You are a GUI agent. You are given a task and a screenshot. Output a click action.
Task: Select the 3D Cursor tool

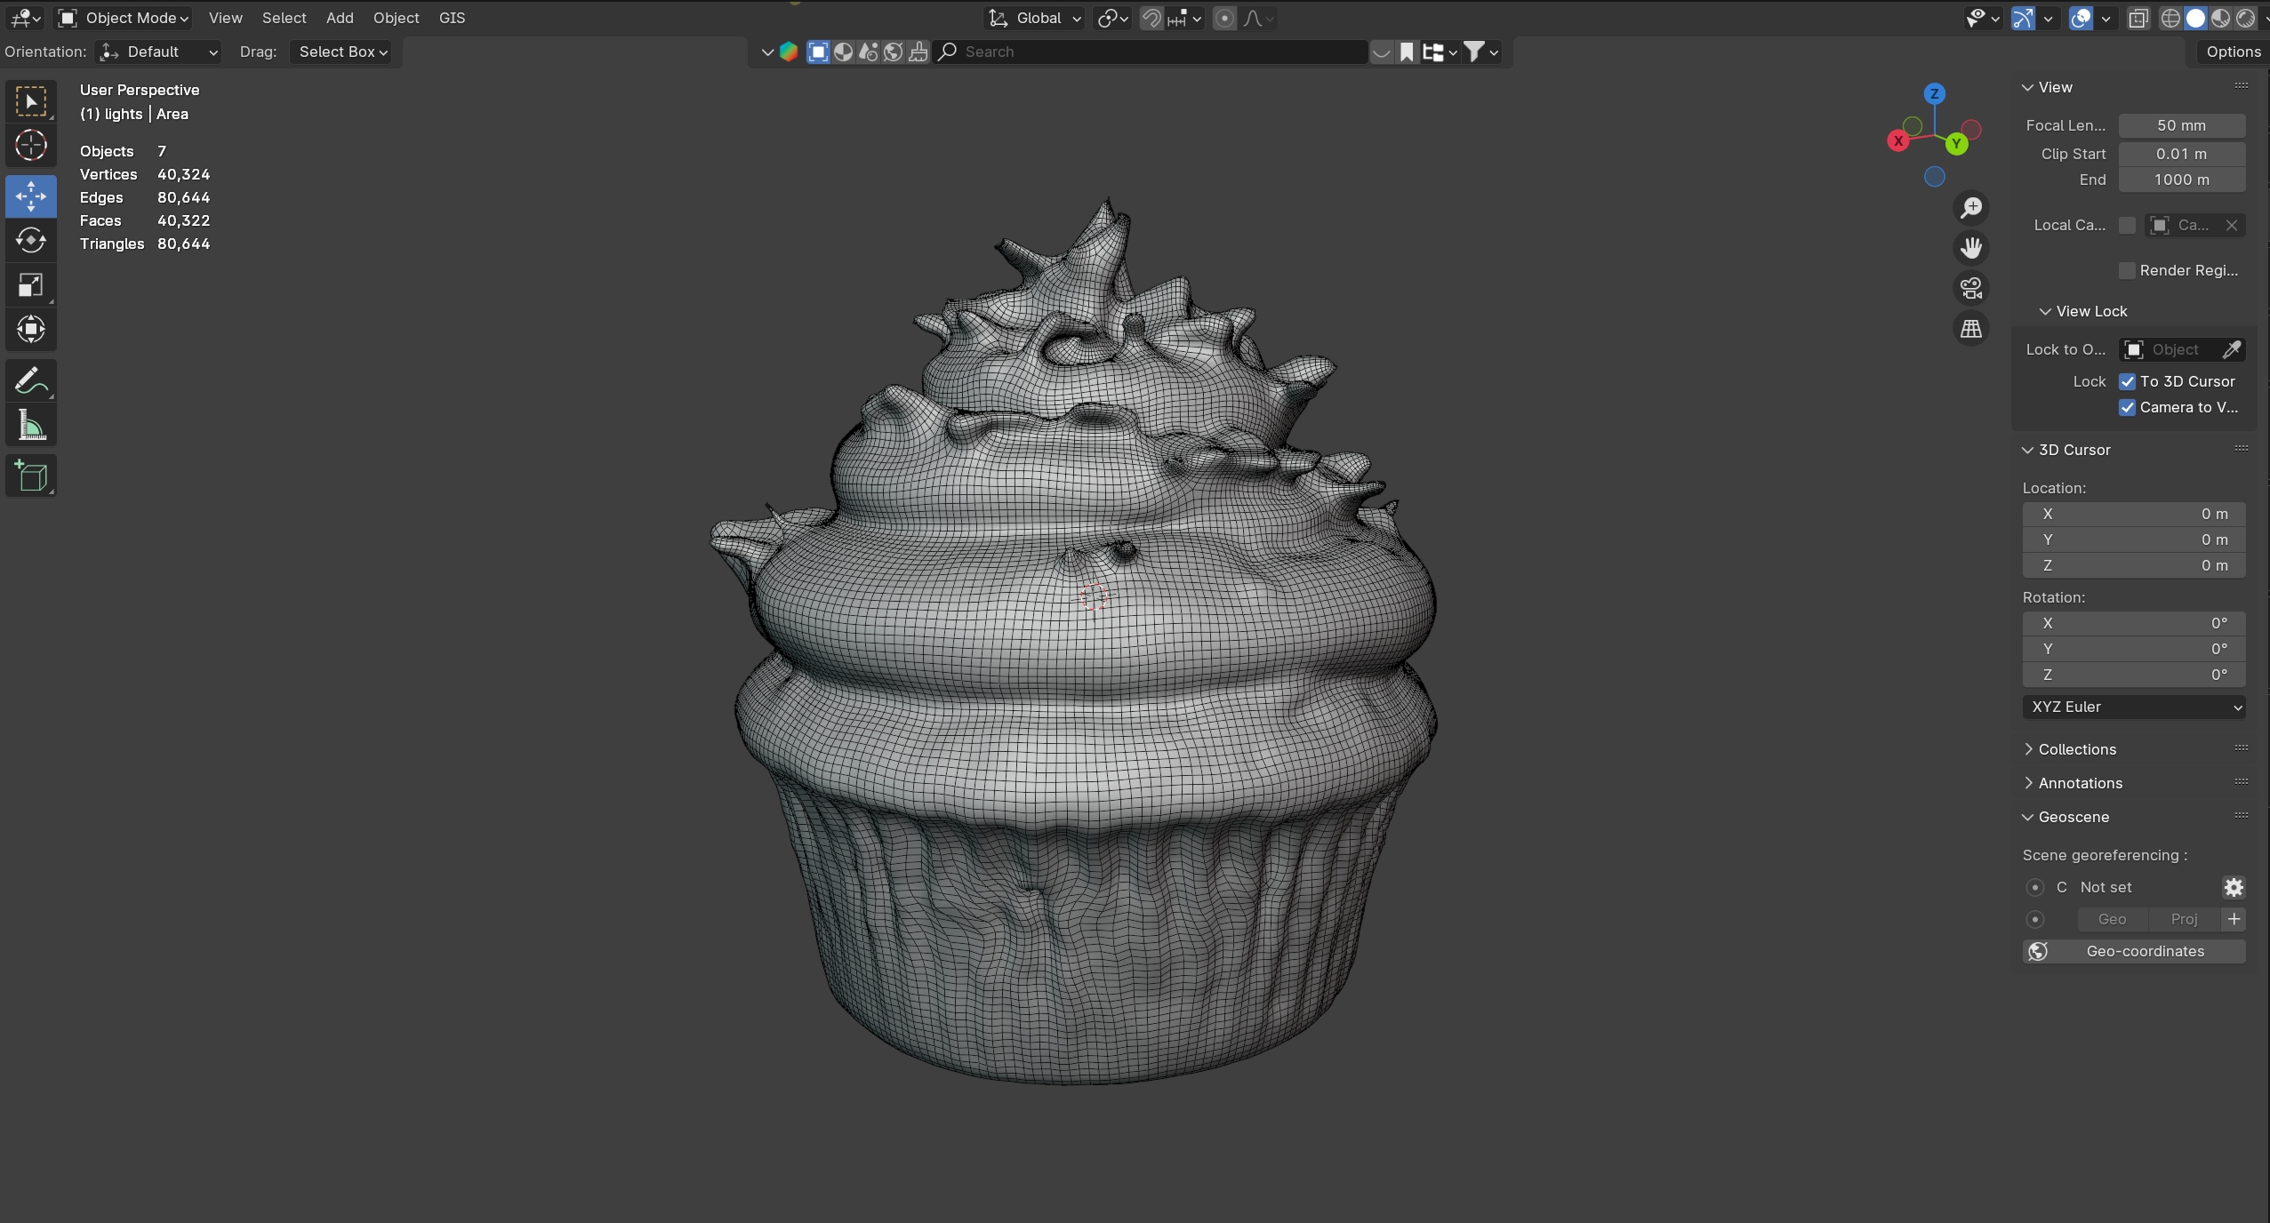coord(31,145)
